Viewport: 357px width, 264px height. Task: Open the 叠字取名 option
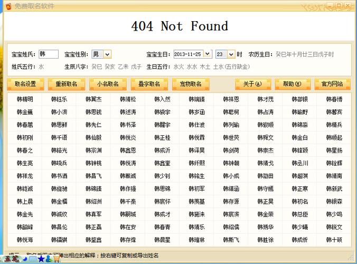click(x=149, y=84)
